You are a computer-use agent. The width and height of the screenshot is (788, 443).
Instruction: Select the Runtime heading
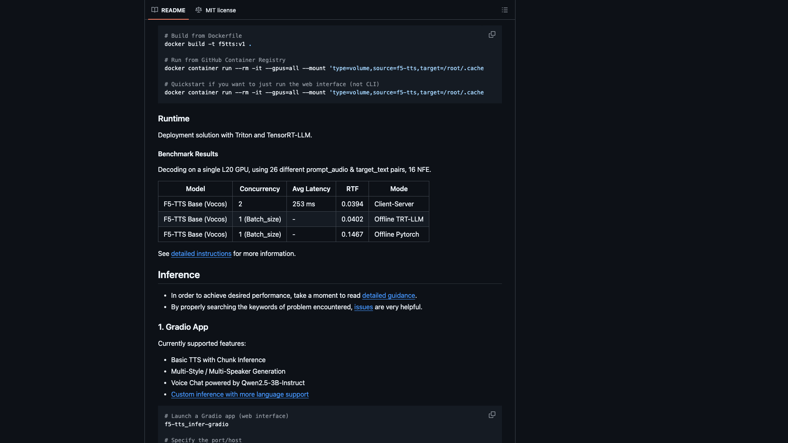174,119
